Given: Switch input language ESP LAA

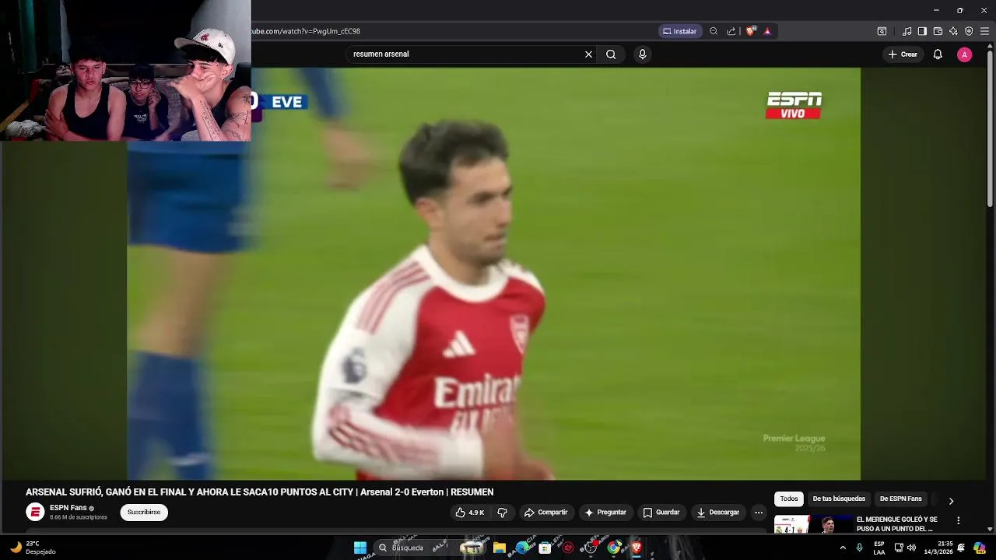Looking at the screenshot, I should 879,548.
